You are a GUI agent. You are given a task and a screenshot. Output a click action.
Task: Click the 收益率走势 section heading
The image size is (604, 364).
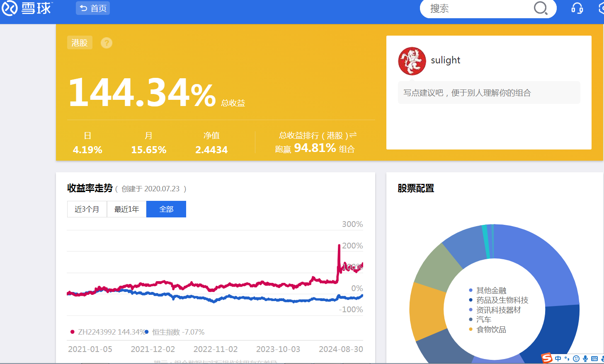[90, 188]
